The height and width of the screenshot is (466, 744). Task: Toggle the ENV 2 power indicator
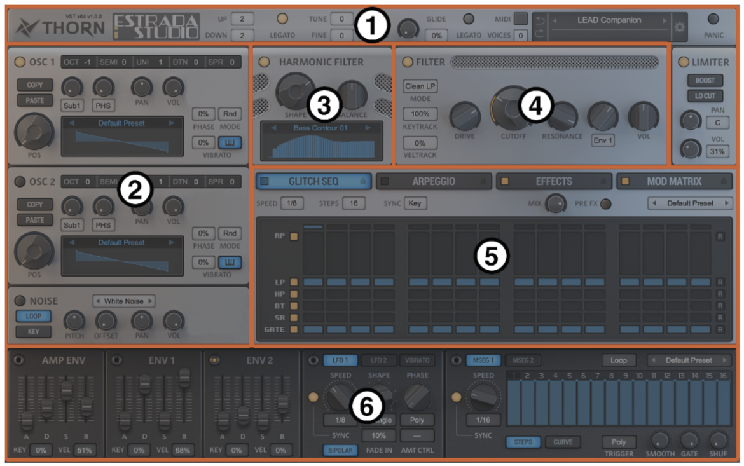click(214, 360)
